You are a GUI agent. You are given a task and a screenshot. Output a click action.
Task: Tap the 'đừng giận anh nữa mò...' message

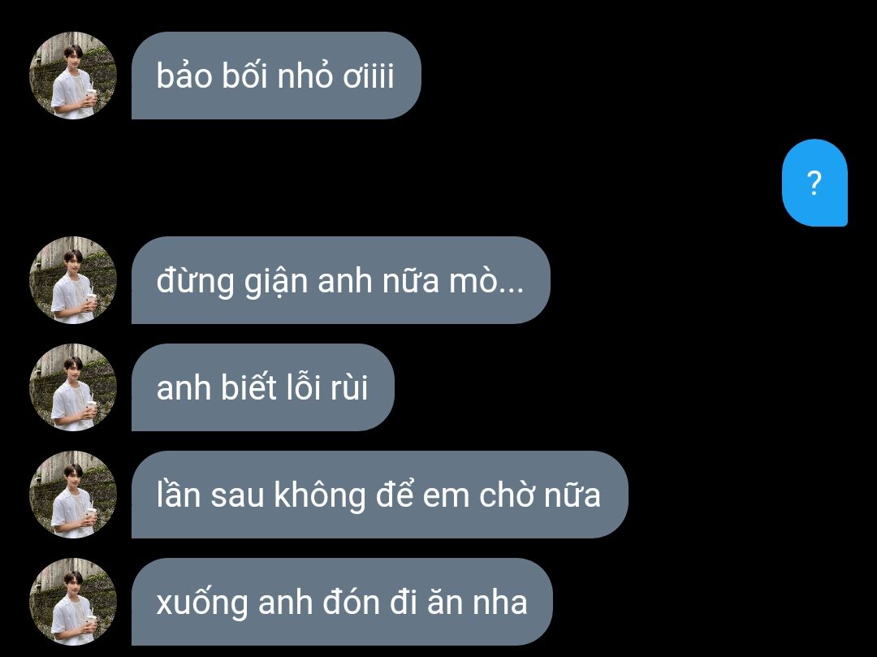pyautogui.click(x=340, y=280)
